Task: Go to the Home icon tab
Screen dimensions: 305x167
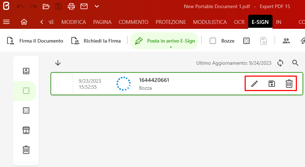Action: click(24, 22)
